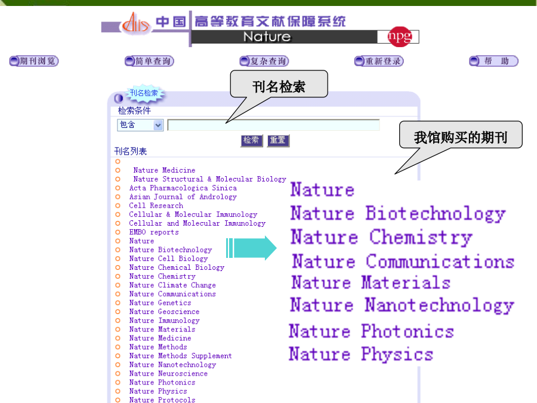Open Nature Protocols link
Screen dimensions: 537x403
[x=162, y=399]
